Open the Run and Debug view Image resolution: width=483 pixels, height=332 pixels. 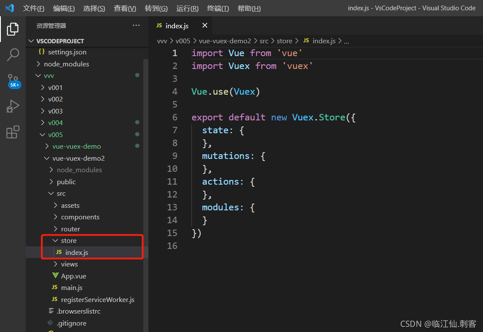pos(12,107)
